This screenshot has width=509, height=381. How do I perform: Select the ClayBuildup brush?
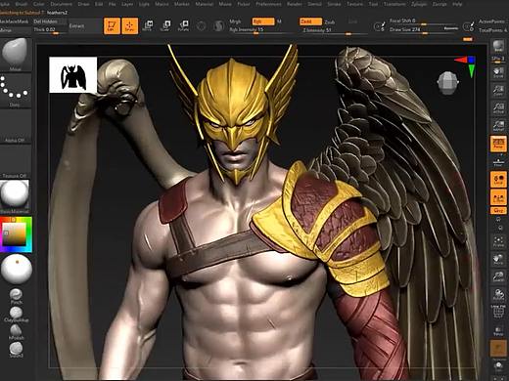(x=16, y=315)
